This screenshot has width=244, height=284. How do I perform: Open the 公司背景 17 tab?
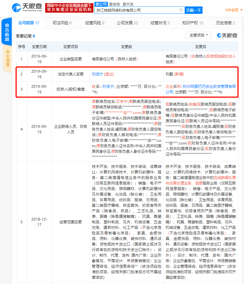coord(29,23)
